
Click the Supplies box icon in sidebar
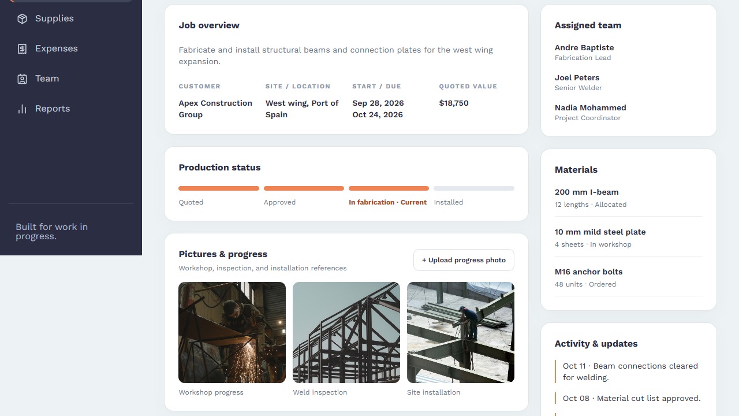(22, 18)
